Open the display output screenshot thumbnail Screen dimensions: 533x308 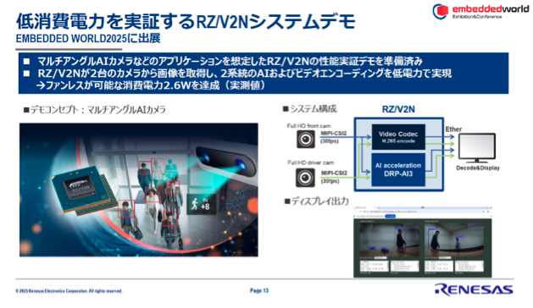click(423, 242)
